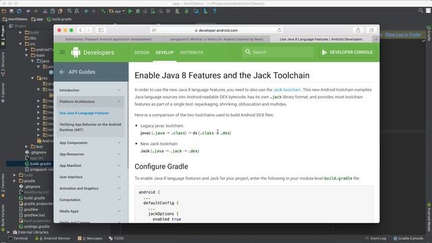Click the Copy icon in Android Studio toolbar

pos(53,11)
